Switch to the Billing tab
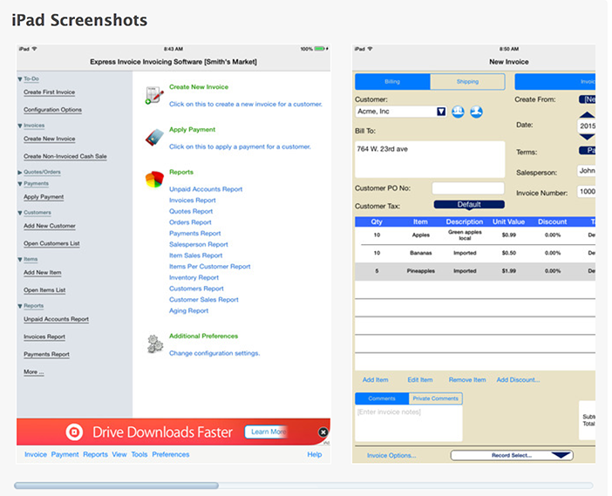612x496 pixels. 392,82
